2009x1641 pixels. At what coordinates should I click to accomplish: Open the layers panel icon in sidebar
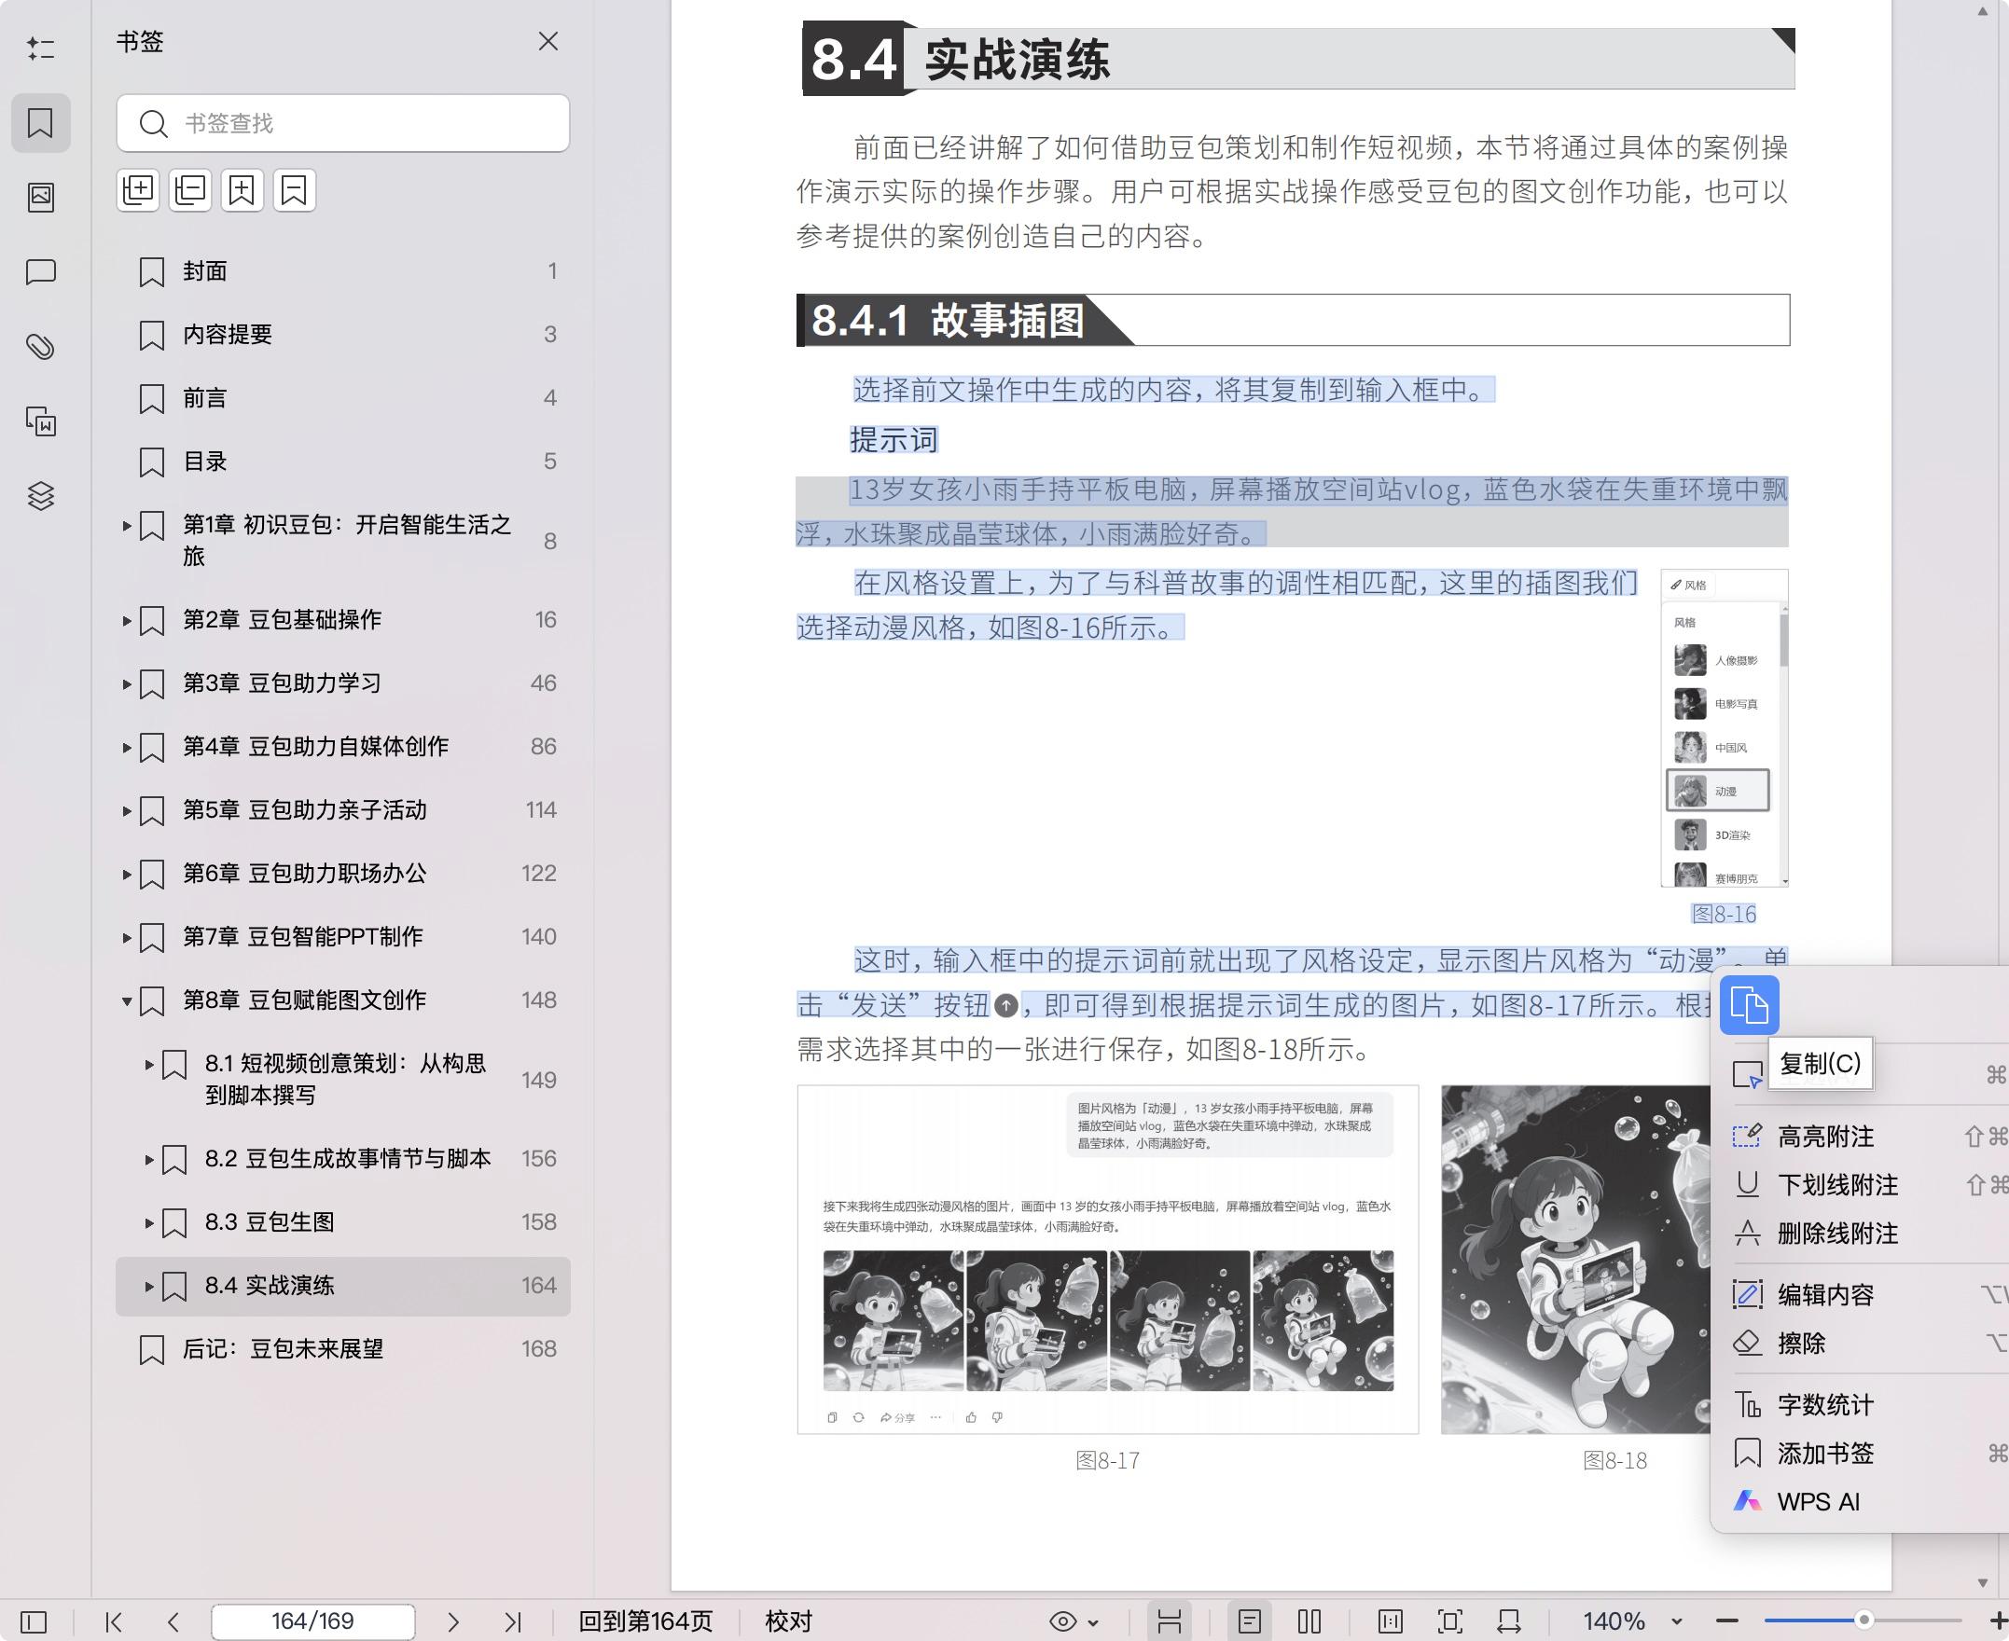[x=40, y=495]
